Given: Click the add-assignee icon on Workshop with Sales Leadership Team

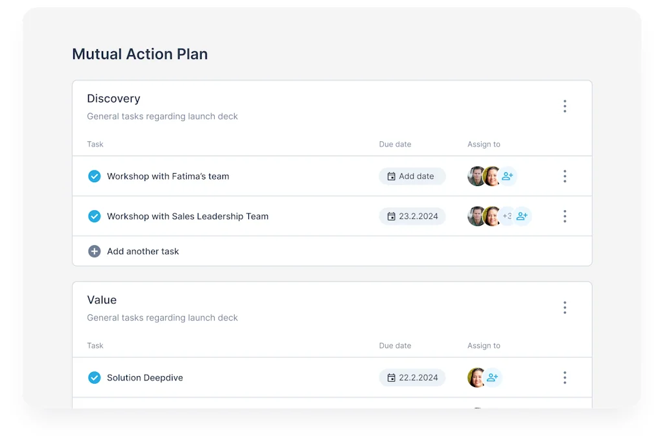Looking at the screenshot, I should click(523, 216).
